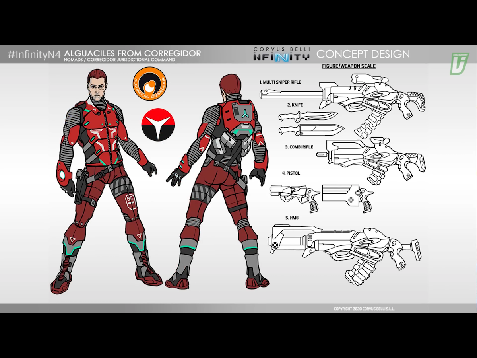
Task: Select the upper knife drawing
Action: [308, 117]
